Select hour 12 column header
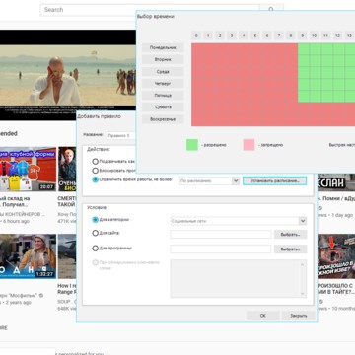Image resolution: width=355 pixels, height=355 pixels. tap(338, 35)
